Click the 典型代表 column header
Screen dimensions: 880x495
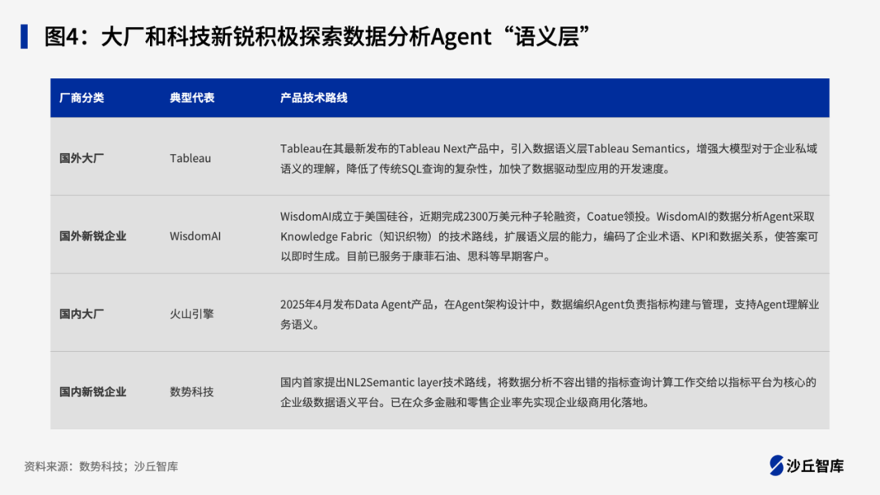point(192,98)
